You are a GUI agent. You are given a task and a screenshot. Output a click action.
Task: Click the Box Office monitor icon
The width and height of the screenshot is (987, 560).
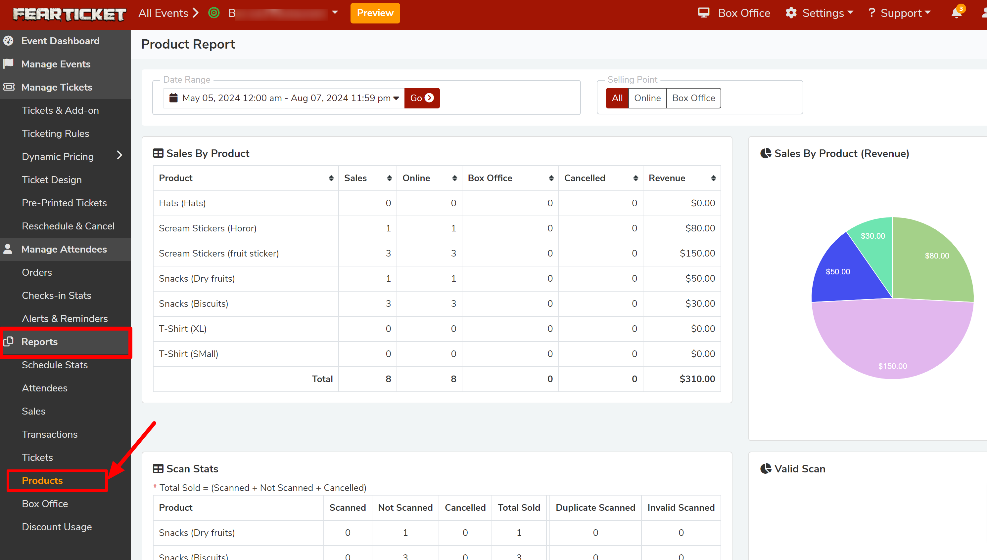pyautogui.click(x=703, y=13)
